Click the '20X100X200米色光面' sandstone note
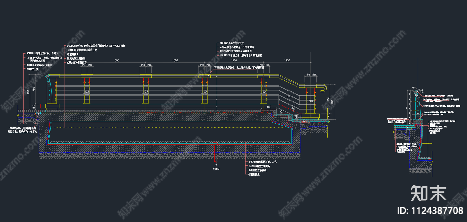 click(241, 55)
